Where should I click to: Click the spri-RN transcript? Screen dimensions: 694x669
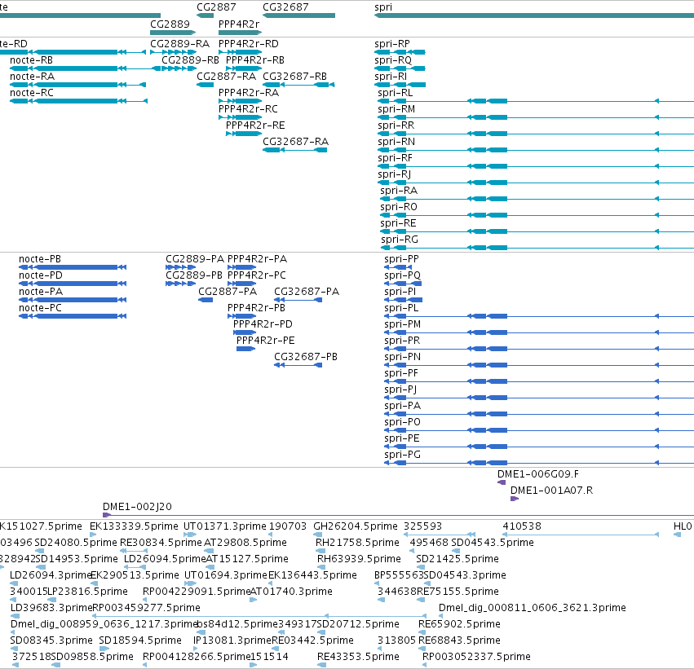click(536, 150)
